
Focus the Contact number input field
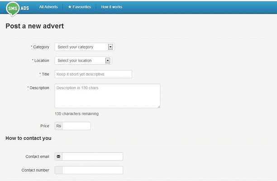coord(93,170)
